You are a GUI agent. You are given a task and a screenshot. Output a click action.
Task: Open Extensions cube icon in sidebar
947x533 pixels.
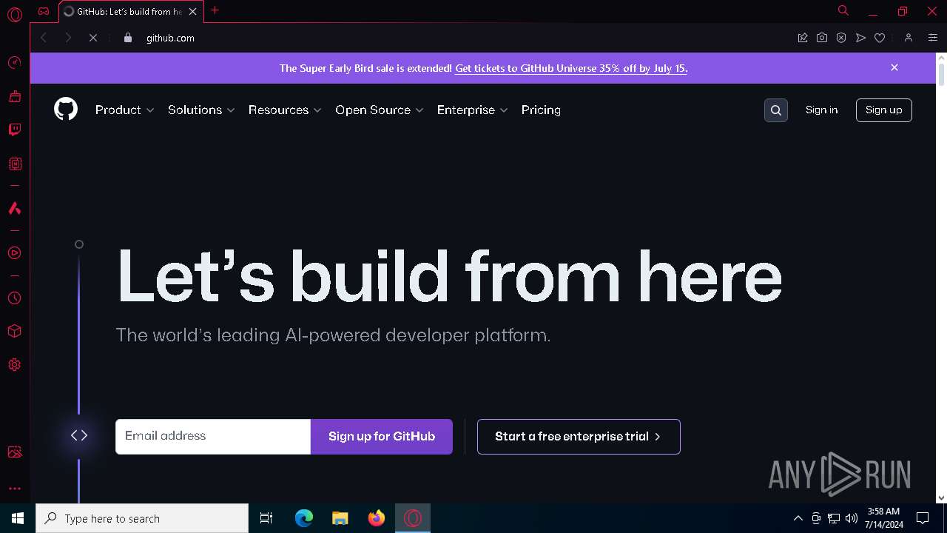(x=14, y=332)
